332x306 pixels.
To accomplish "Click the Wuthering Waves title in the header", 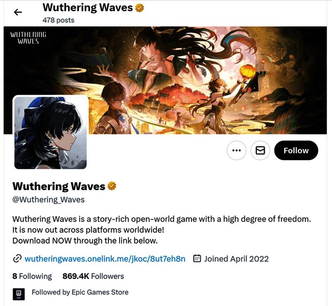I will click(x=88, y=7).
